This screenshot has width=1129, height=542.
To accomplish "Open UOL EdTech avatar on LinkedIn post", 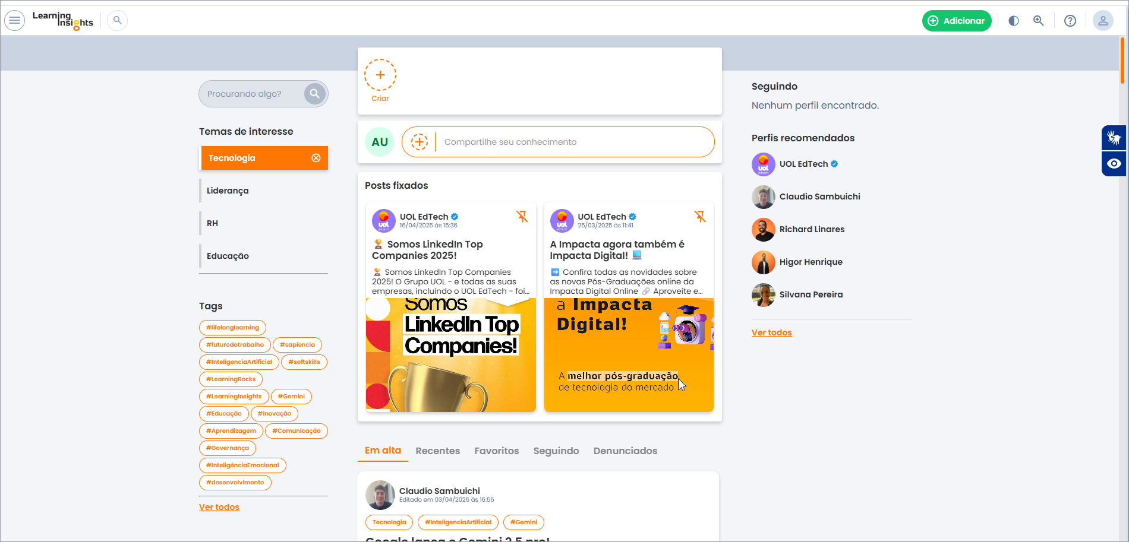I will 384,221.
